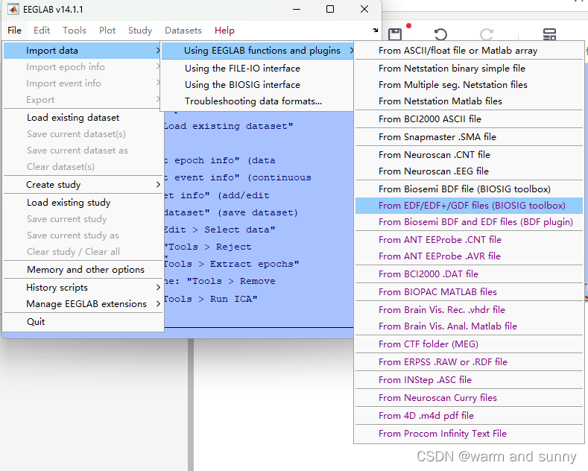Click the undo arrow in background window
The height and width of the screenshot is (471, 588).
440,34
